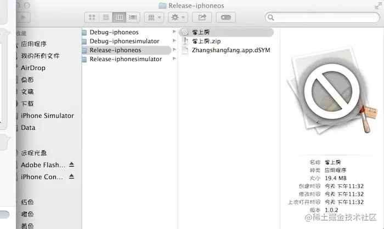The image size is (384, 229).
Task: Expand the Debug-iphoneos folder arrow
Action: [x=174, y=32]
